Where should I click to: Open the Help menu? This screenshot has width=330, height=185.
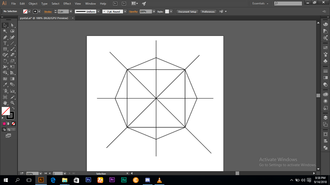coord(103,4)
